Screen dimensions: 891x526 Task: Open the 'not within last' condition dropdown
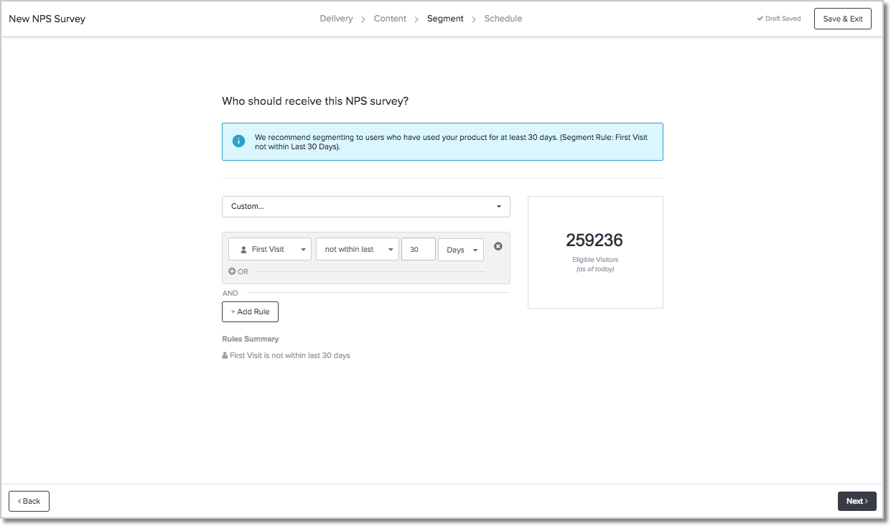click(357, 248)
